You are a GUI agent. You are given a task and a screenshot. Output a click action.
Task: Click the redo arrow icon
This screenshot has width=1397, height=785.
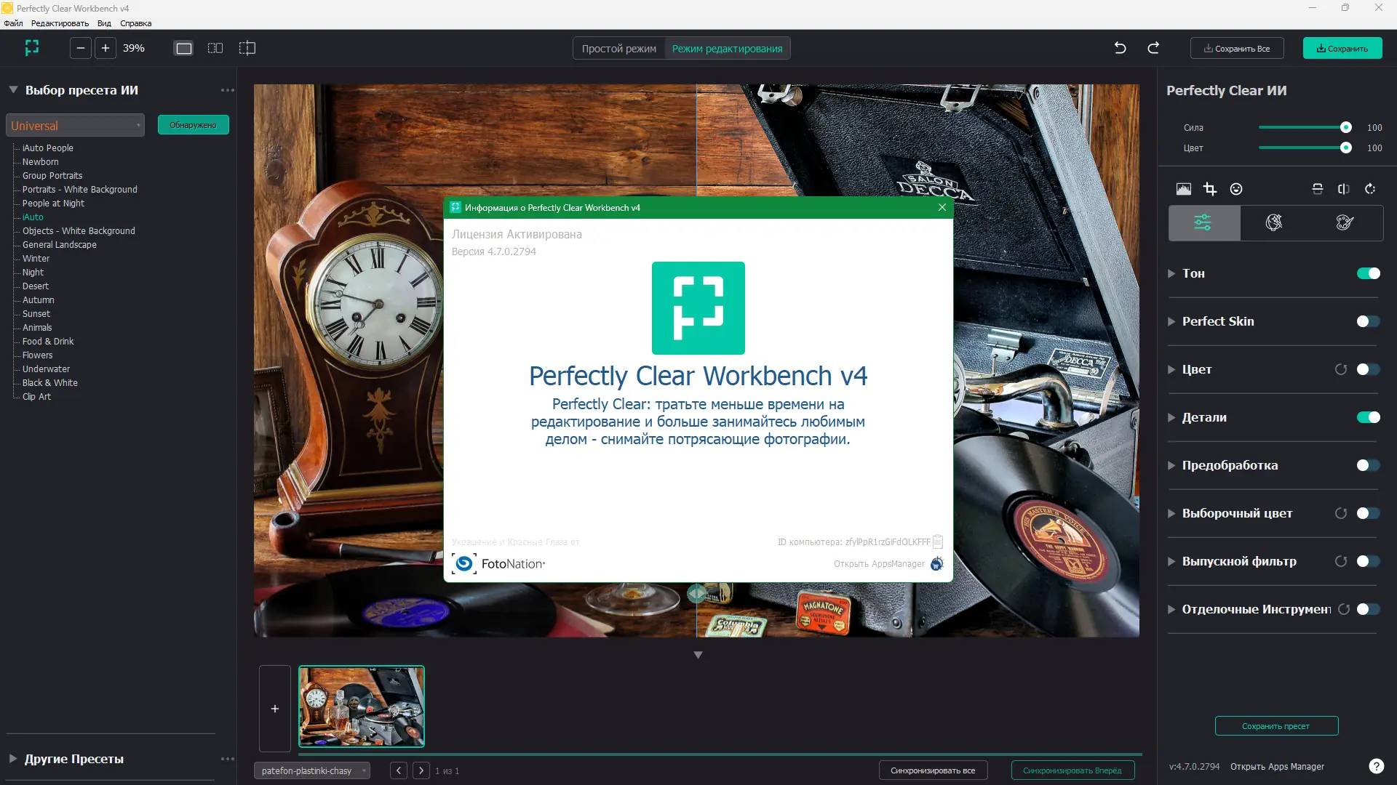[1153, 48]
